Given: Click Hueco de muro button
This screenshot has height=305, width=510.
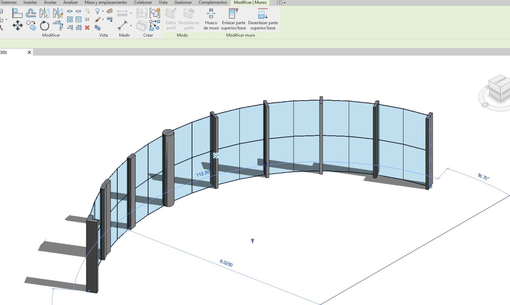Looking at the screenshot, I should click(210, 20).
